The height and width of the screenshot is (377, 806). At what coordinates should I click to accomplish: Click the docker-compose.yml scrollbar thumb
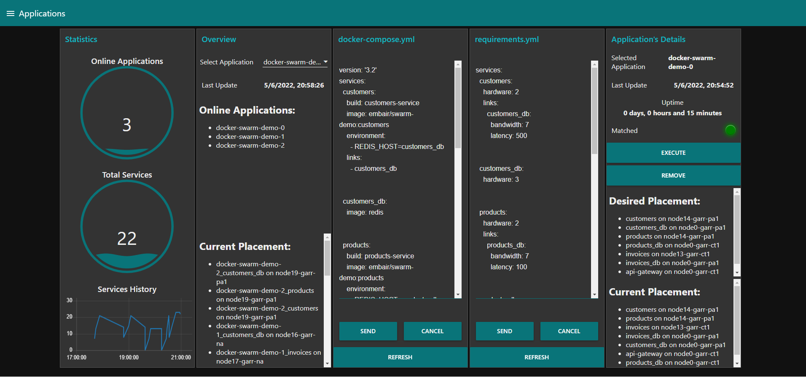click(x=458, y=108)
